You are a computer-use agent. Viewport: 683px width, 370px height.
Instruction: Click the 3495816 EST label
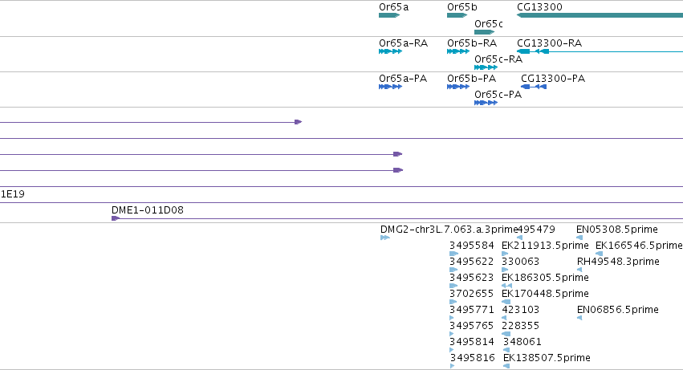click(x=472, y=358)
